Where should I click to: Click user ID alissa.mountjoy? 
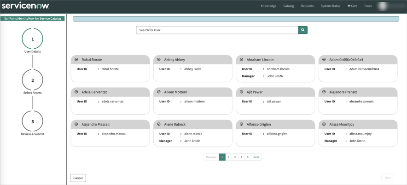pyautogui.click(x=360, y=134)
